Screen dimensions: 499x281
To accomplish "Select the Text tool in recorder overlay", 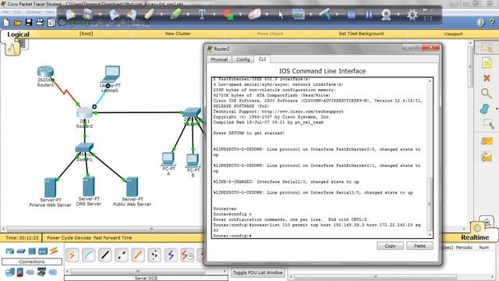I will pos(202,14).
